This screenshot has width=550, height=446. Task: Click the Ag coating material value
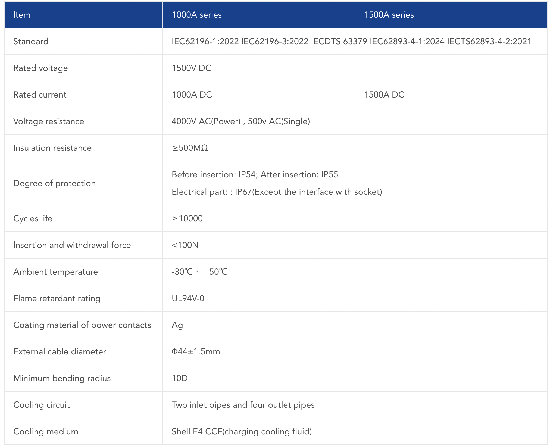(x=177, y=325)
